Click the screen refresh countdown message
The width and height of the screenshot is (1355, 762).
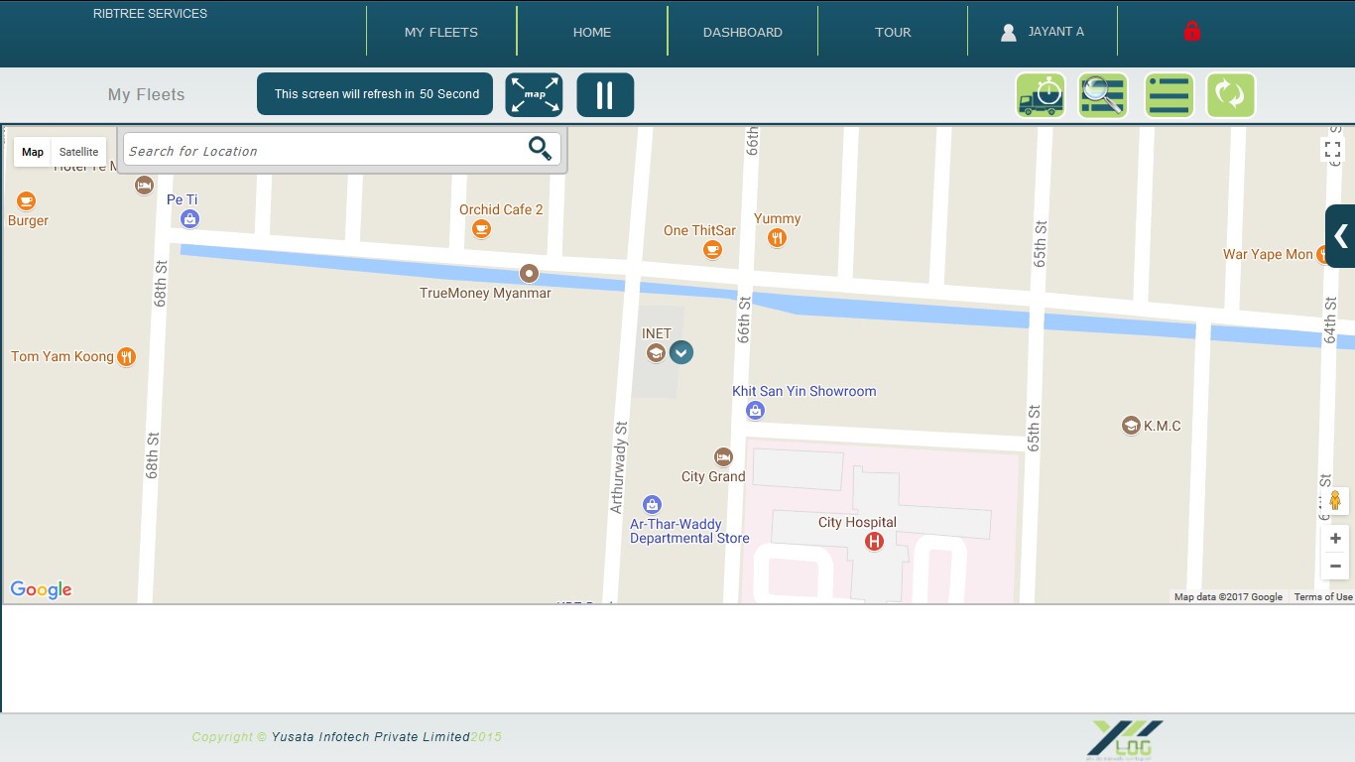tap(375, 94)
